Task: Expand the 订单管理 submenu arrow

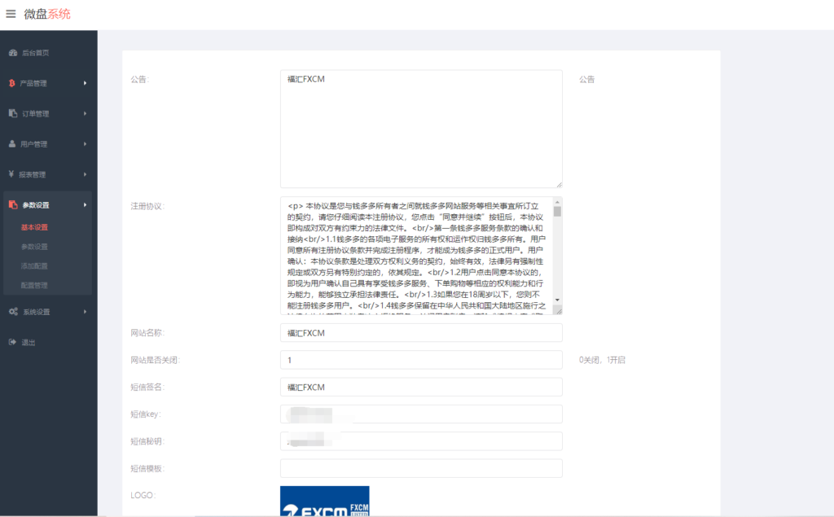Action: click(85, 113)
